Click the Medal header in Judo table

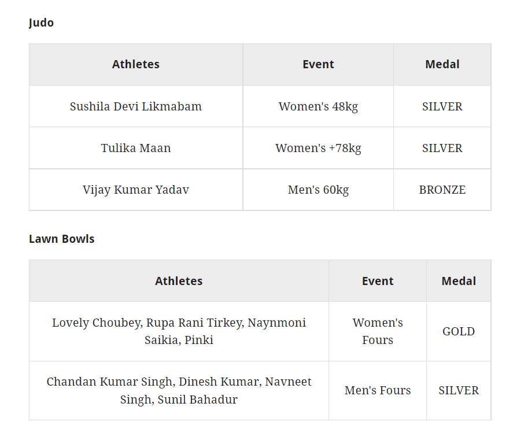click(x=442, y=64)
